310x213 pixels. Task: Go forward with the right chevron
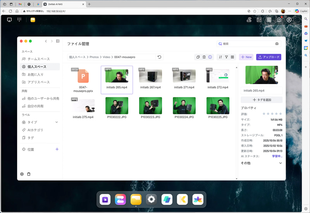coord(52,41)
